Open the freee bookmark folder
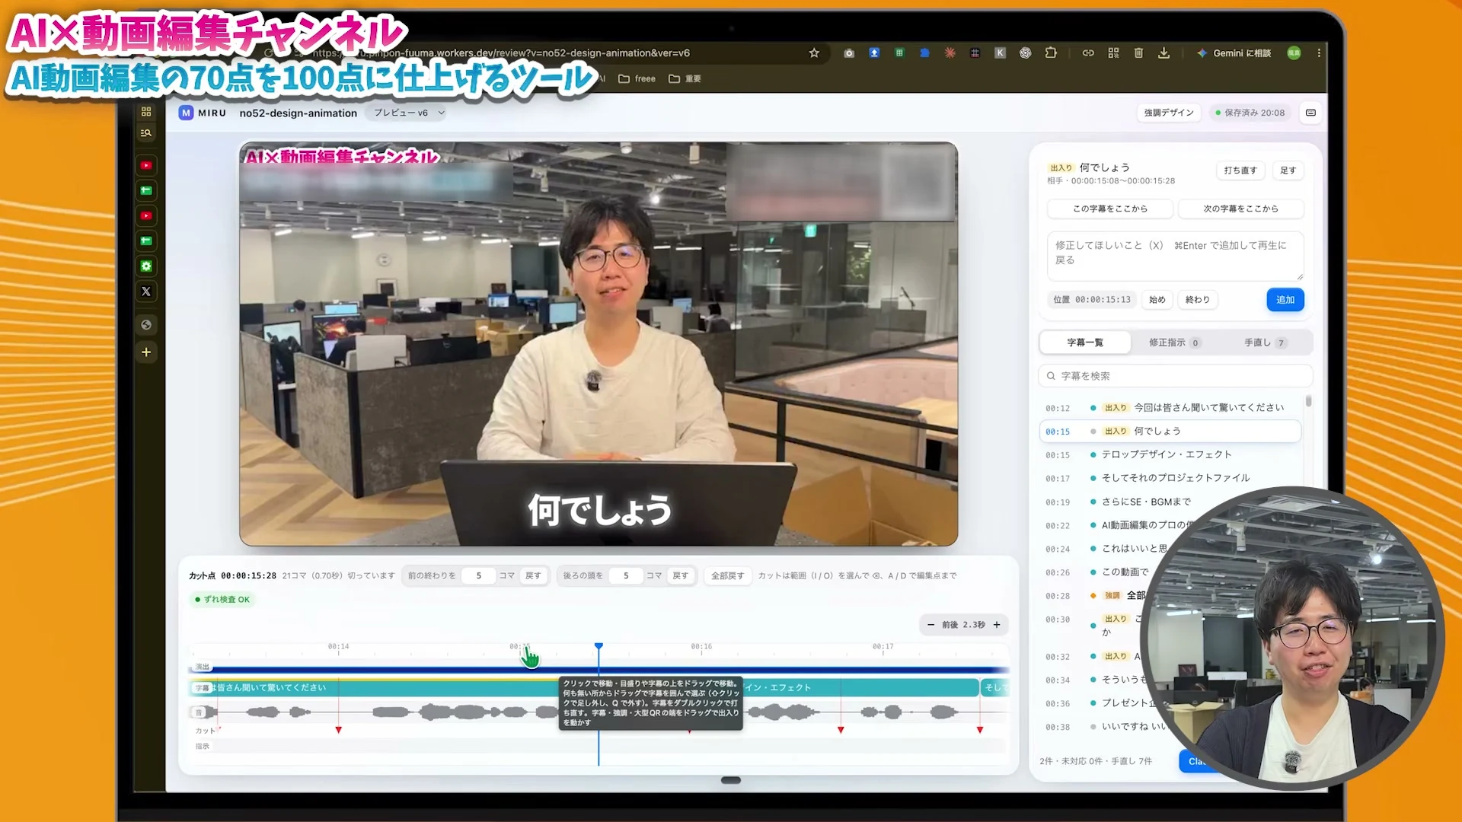The width and height of the screenshot is (1462, 822). point(637,78)
